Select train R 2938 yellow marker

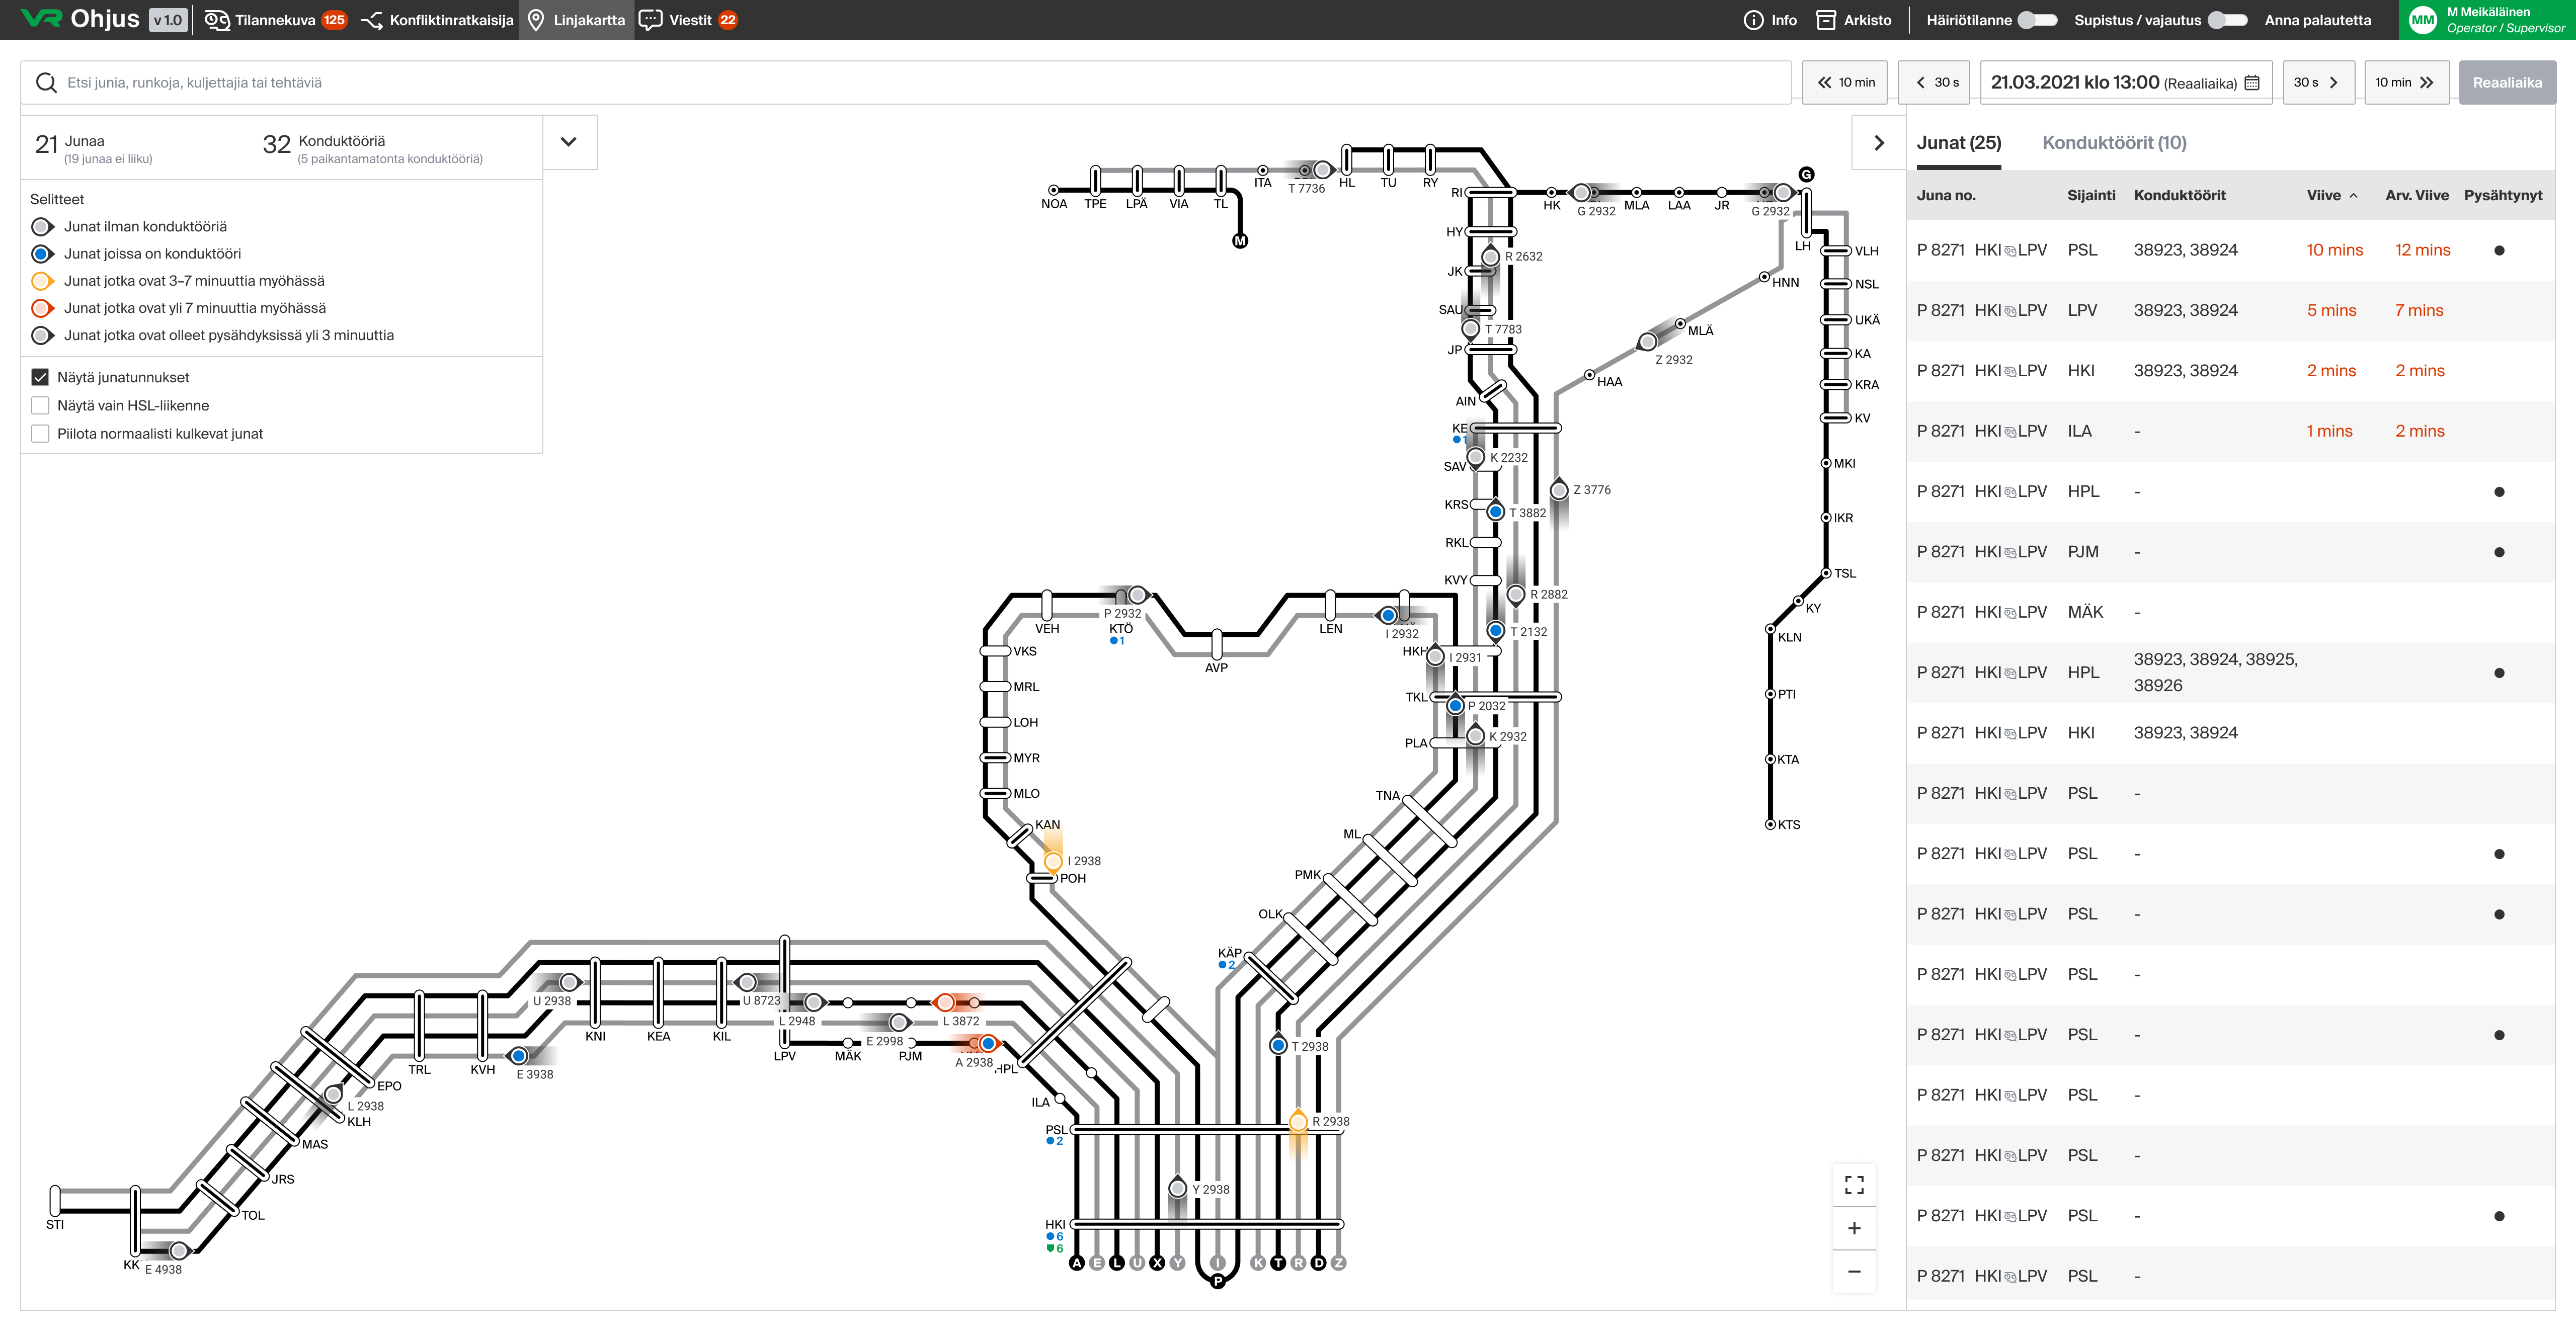1298,1122
